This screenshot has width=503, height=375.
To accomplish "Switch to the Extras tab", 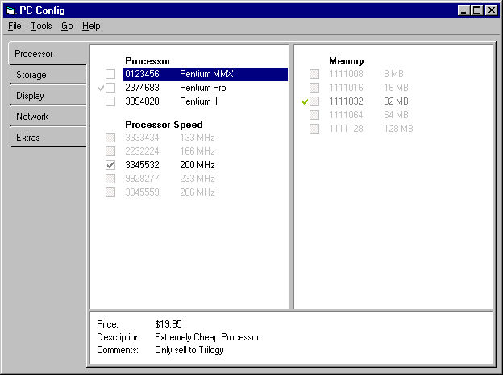I will click(x=48, y=138).
